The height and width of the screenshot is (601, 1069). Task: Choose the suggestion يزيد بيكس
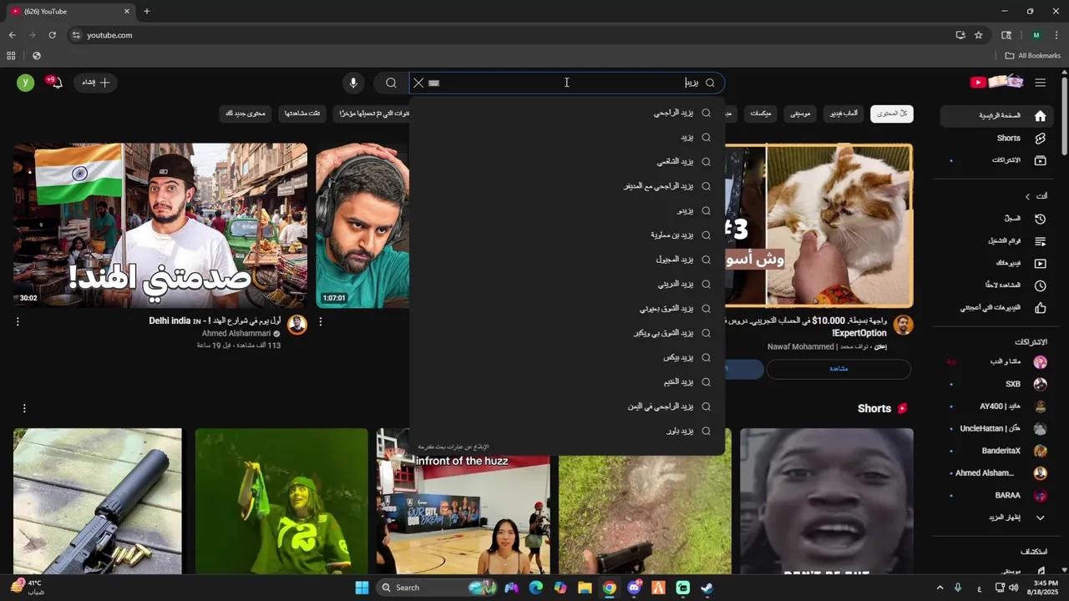567,357
